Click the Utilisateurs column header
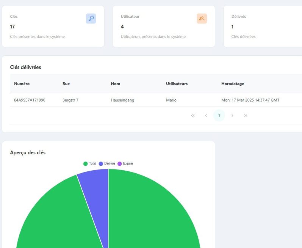The height and width of the screenshot is (248, 302). pyautogui.click(x=177, y=83)
